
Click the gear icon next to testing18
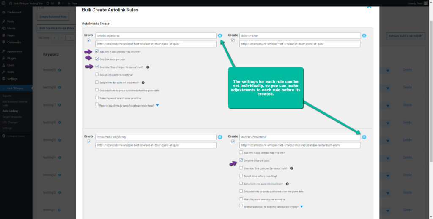(x=60, y=88)
